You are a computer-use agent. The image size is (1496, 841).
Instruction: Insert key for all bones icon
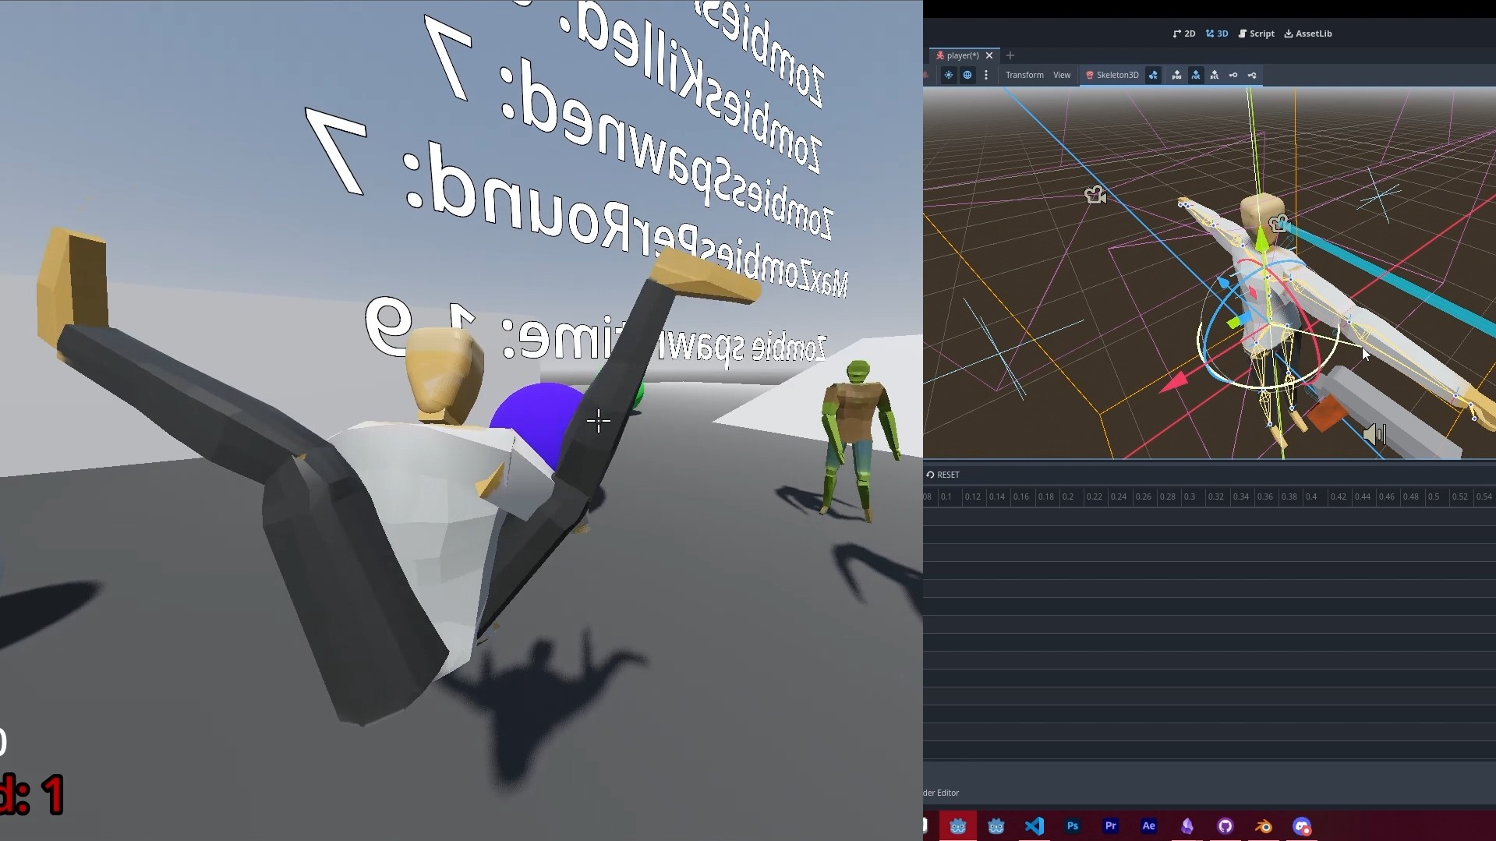(1252, 75)
